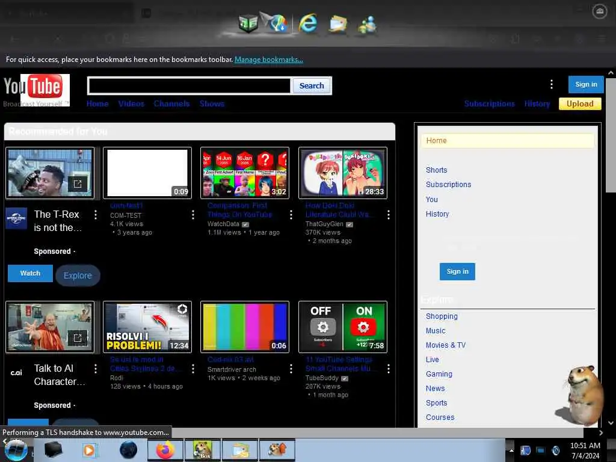616x462 pixels.
Task: Click Explore button on T-Rex ad
Action: point(78,276)
